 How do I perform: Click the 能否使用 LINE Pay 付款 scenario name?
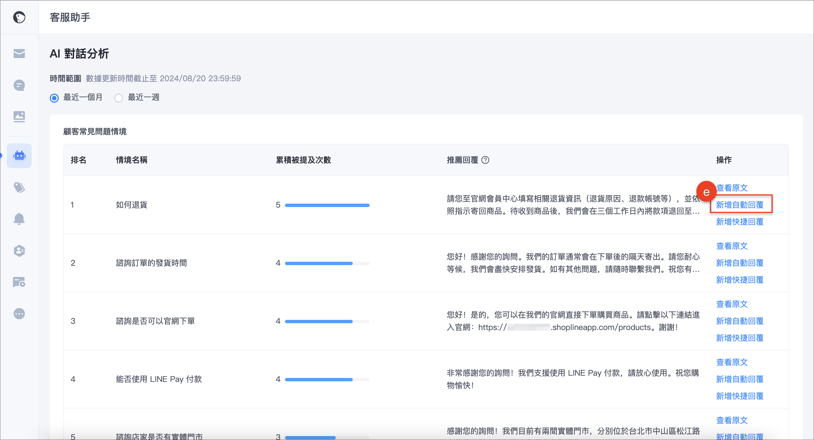(x=159, y=379)
